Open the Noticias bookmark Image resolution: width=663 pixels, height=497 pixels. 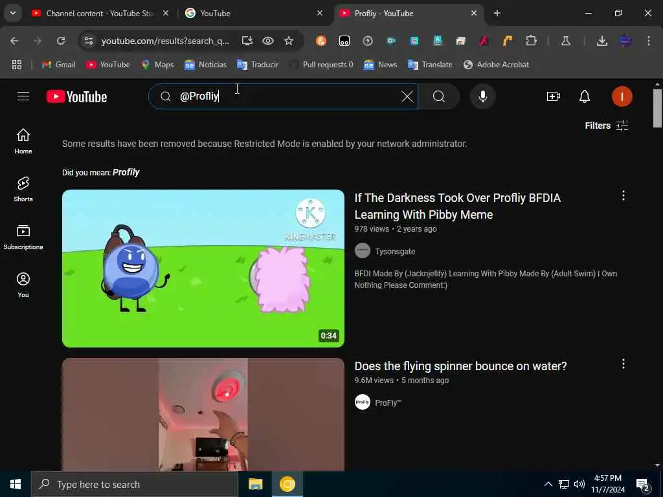(205, 65)
